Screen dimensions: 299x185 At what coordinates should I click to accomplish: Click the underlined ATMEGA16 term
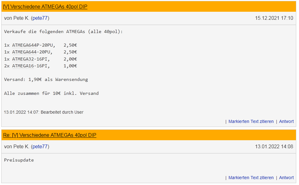[23, 66]
